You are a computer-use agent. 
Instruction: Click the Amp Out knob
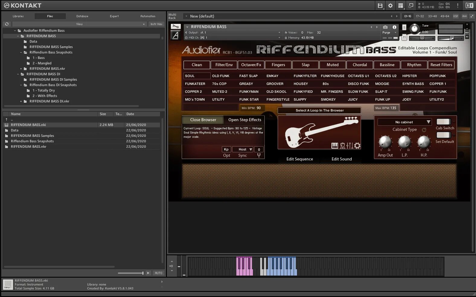(x=385, y=142)
